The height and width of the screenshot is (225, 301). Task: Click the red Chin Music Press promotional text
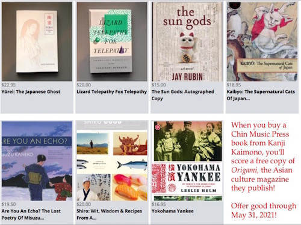point(263,157)
